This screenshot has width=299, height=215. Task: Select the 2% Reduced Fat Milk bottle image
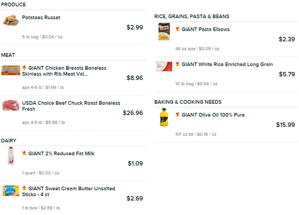coord(11,156)
